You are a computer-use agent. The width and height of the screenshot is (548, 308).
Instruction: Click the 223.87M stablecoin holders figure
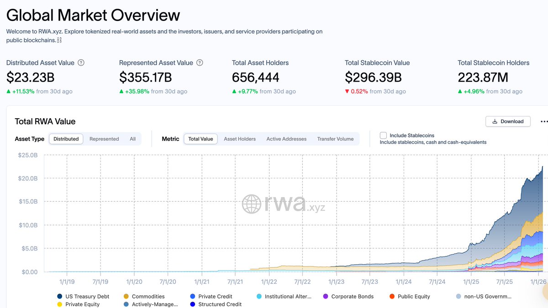click(483, 77)
